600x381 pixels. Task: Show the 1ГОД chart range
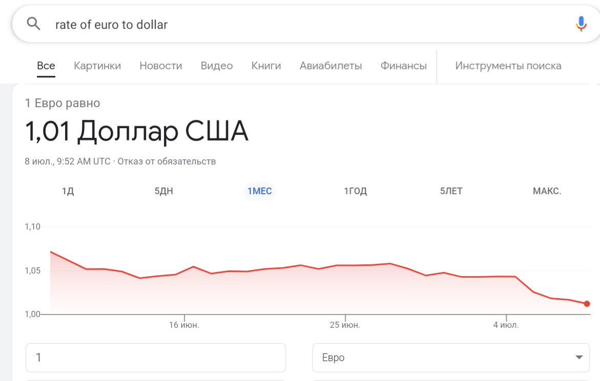click(355, 192)
